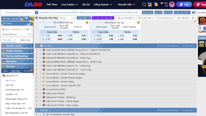The image size is (206, 116).
Task: Click the clock icon in Trận Đấu header
Action: click(x=41, y=46)
